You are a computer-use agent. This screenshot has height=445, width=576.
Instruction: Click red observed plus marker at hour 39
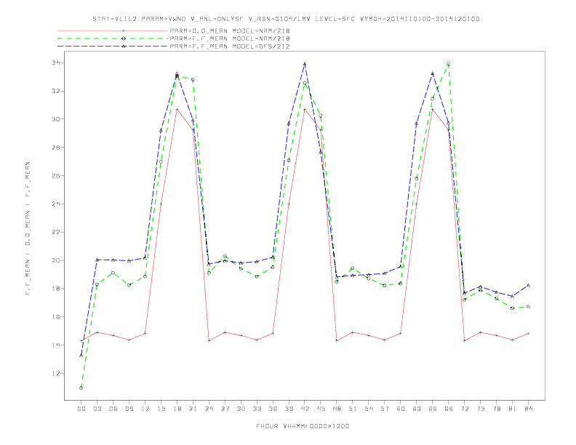coord(289,204)
